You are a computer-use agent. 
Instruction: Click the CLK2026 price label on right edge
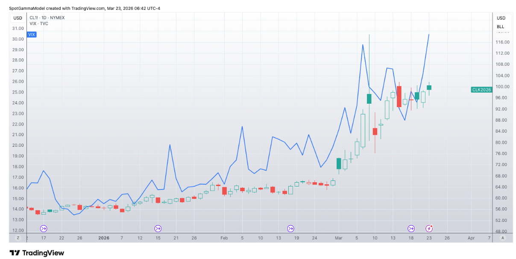pos(481,90)
